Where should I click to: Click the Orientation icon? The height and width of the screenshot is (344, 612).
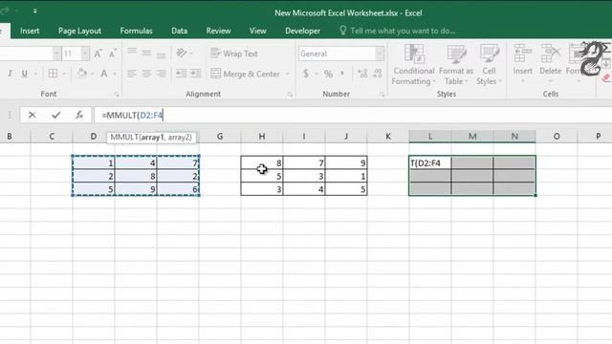coord(182,53)
